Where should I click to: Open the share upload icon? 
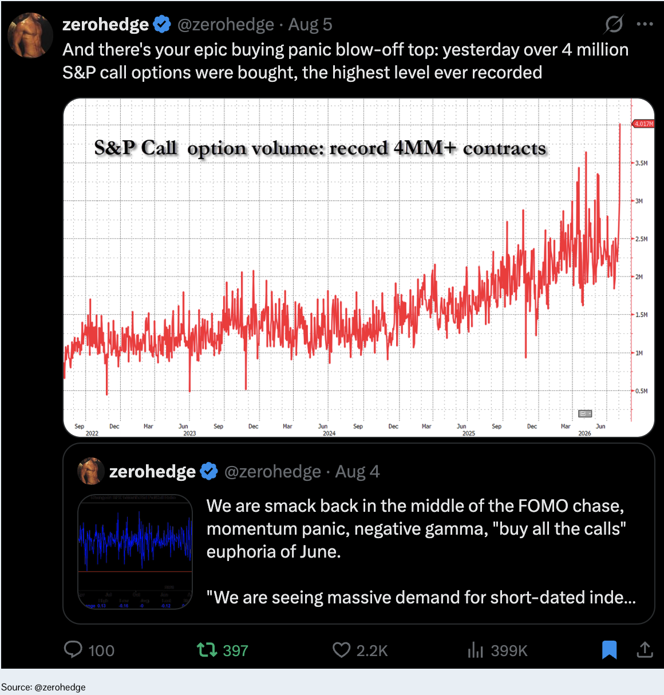(645, 649)
